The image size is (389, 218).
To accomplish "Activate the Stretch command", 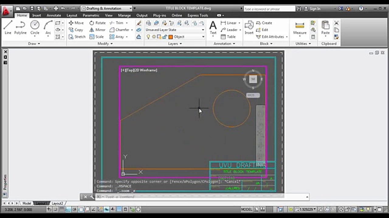I will coord(77,37).
